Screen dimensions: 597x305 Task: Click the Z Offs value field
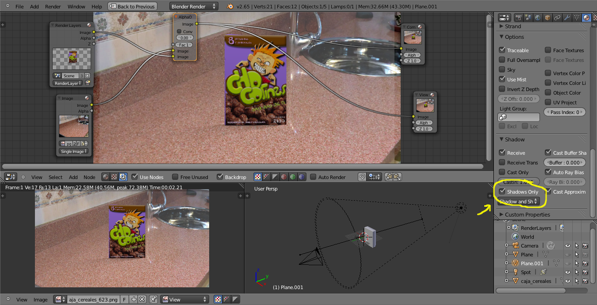point(519,99)
